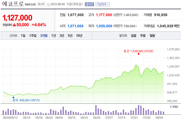Screen dimensions: 181x121
Task: Select the 1주일 line chart tab
Action: tap(33, 36)
